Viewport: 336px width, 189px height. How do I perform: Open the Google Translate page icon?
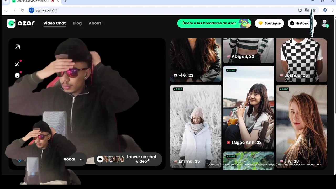pyautogui.click(x=307, y=10)
